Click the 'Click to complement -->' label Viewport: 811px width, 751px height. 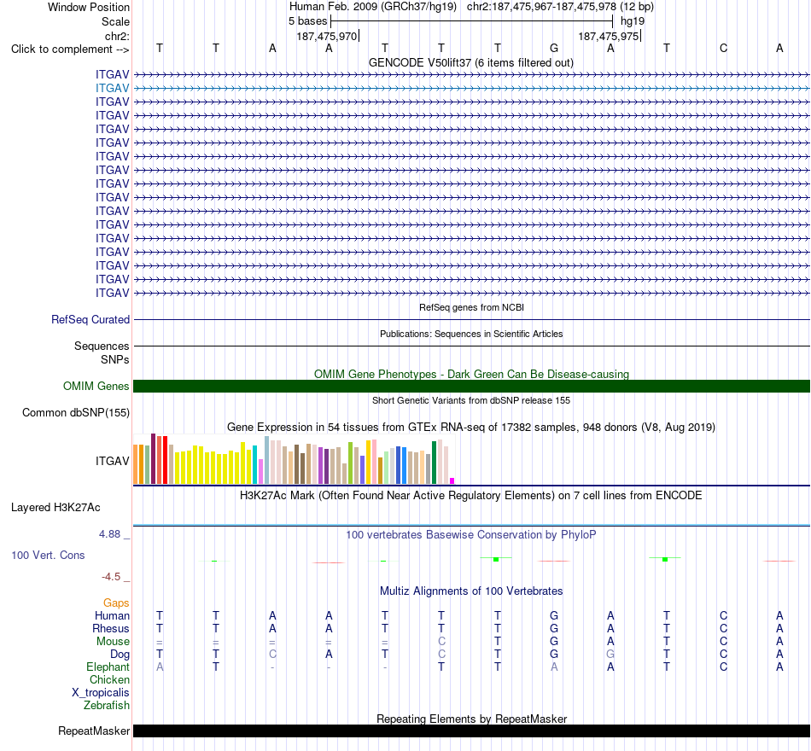[x=70, y=49]
